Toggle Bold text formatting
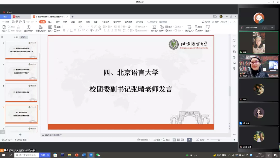The height and width of the screenshot is (158, 280). click(x=64, y=31)
